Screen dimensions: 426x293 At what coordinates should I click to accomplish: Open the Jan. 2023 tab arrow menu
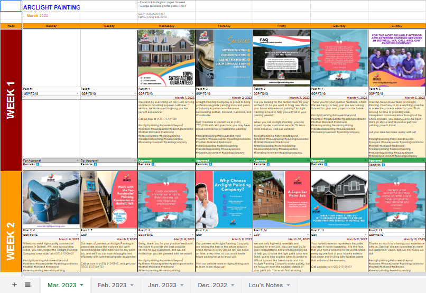tap(182, 285)
